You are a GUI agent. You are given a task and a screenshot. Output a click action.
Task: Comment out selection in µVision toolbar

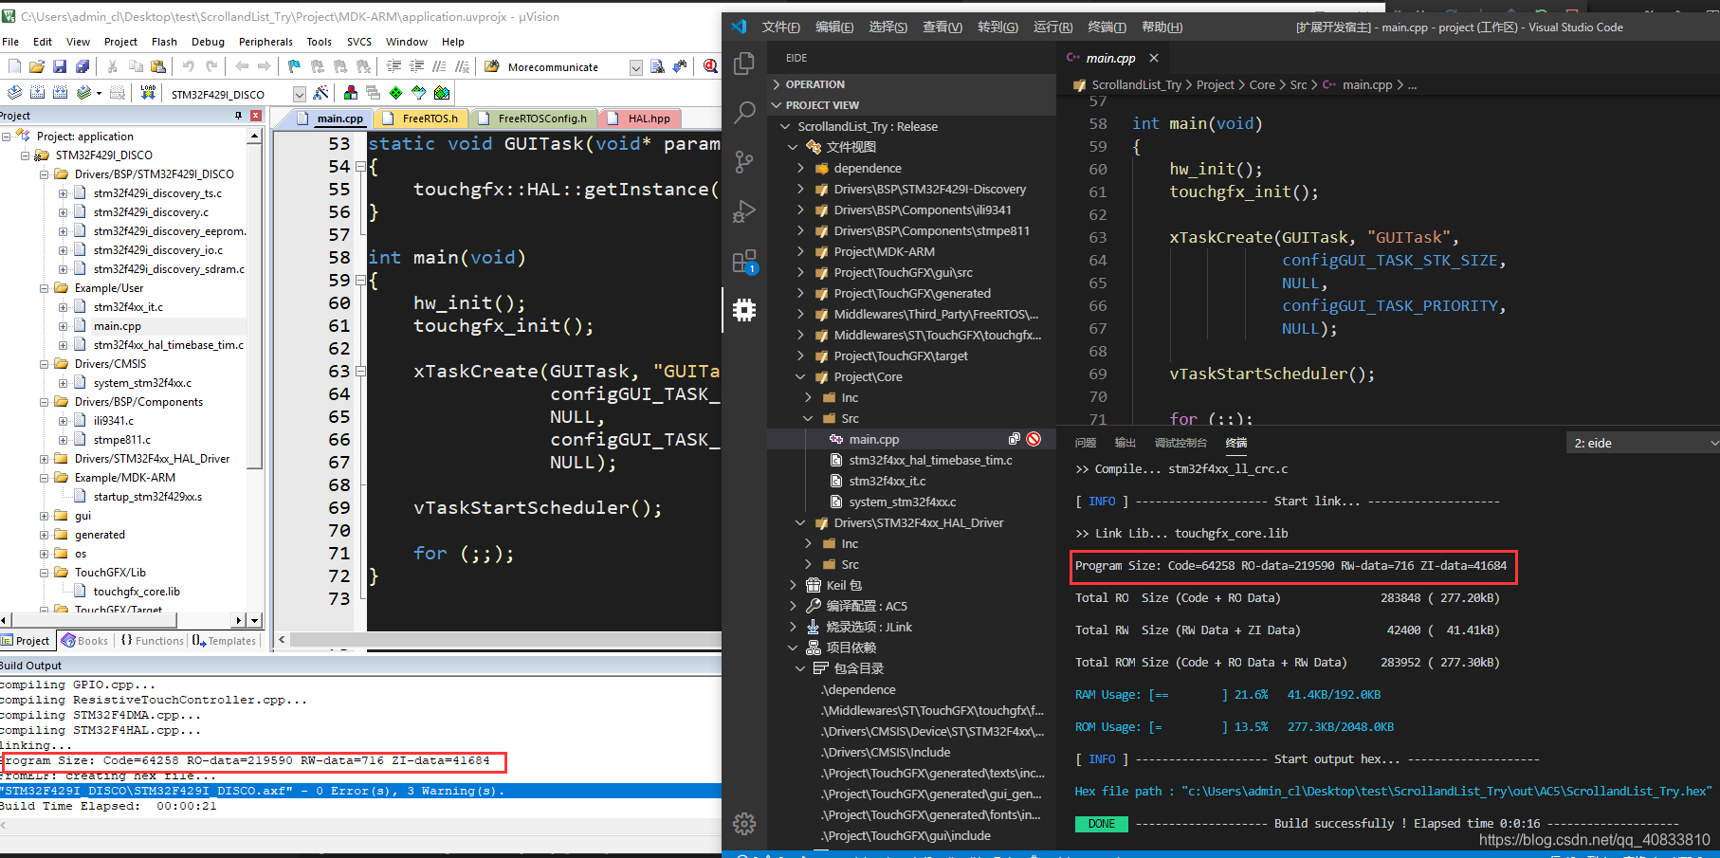439,66
